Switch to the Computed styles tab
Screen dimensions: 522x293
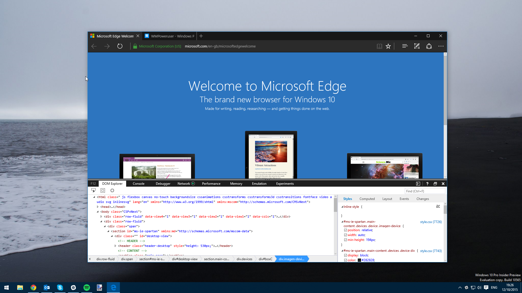pos(367,199)
